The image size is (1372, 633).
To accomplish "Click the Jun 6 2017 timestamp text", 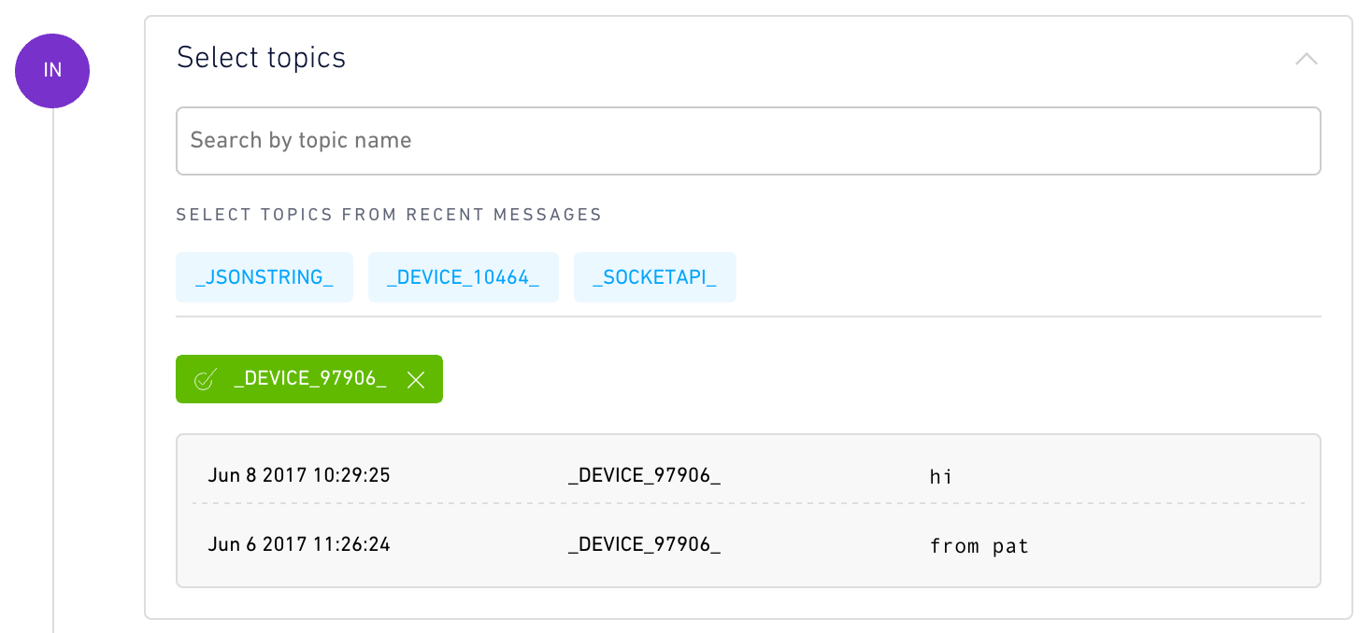I will 299,543.
